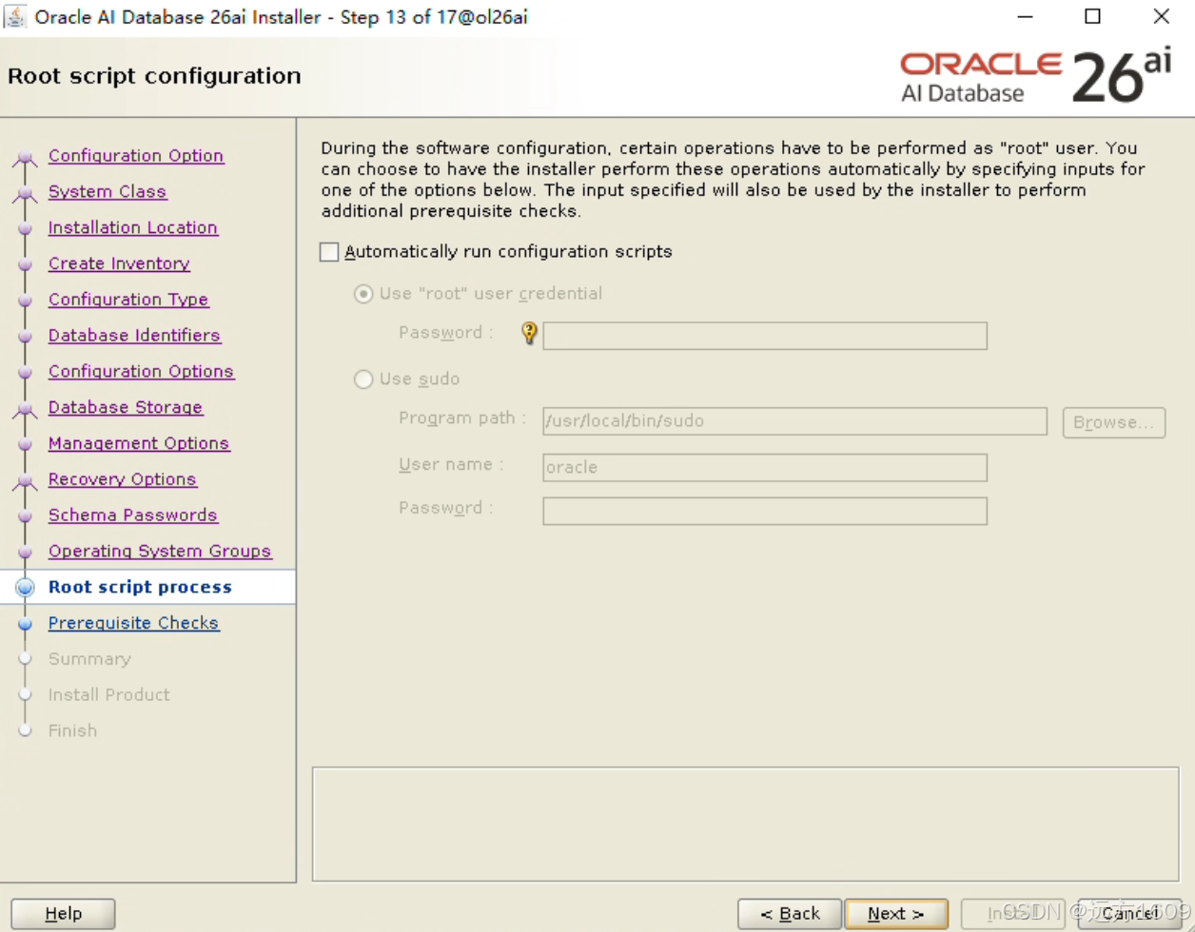This screenshot has height=932, width=1195.
Task: Click the System Class step node icon
Action: [25, 194]
